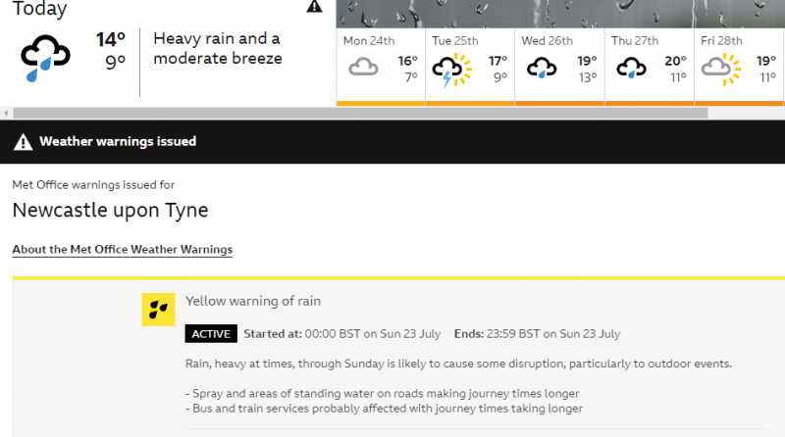This screenshot has height=437, width=785.
Task: Click Wednesday 26th rain cloud icon
Action: (x=541, y=69)
